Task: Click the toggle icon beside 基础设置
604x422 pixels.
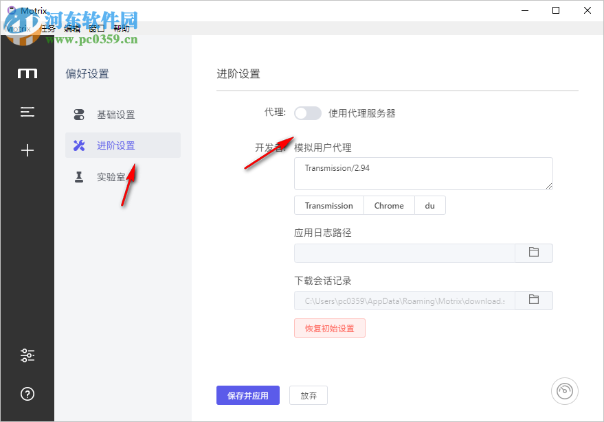Action: tap(79, 115)
